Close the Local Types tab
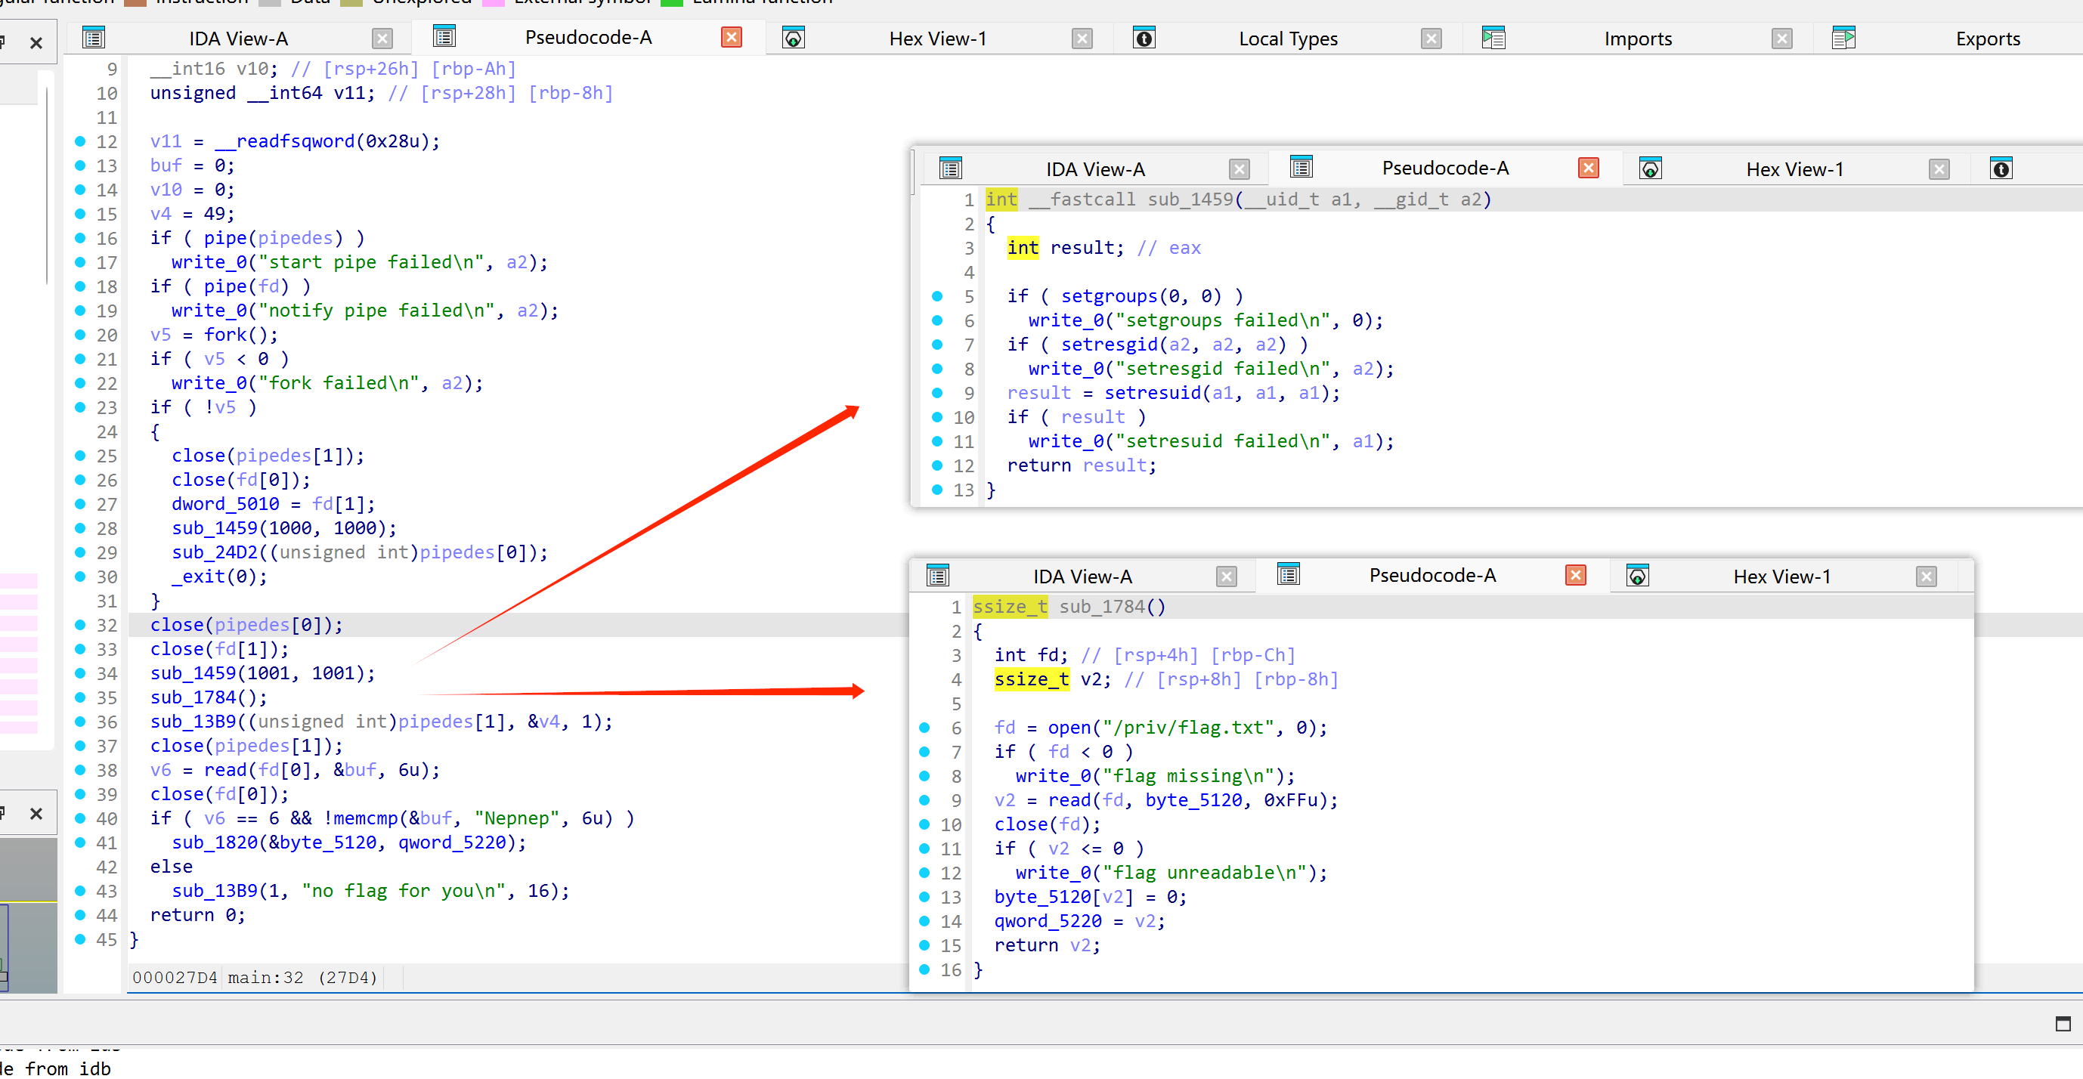This screenshot has width=2083, height=1079. (x=1431, y=38)
